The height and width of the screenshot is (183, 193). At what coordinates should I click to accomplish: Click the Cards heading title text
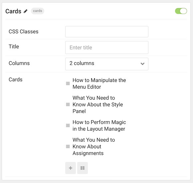(x=13, y=11)
